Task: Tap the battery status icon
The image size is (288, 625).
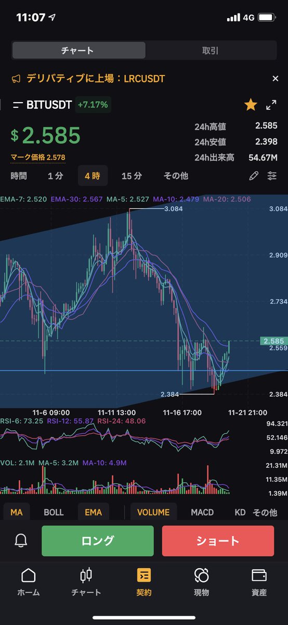Action: pos(266,17)
